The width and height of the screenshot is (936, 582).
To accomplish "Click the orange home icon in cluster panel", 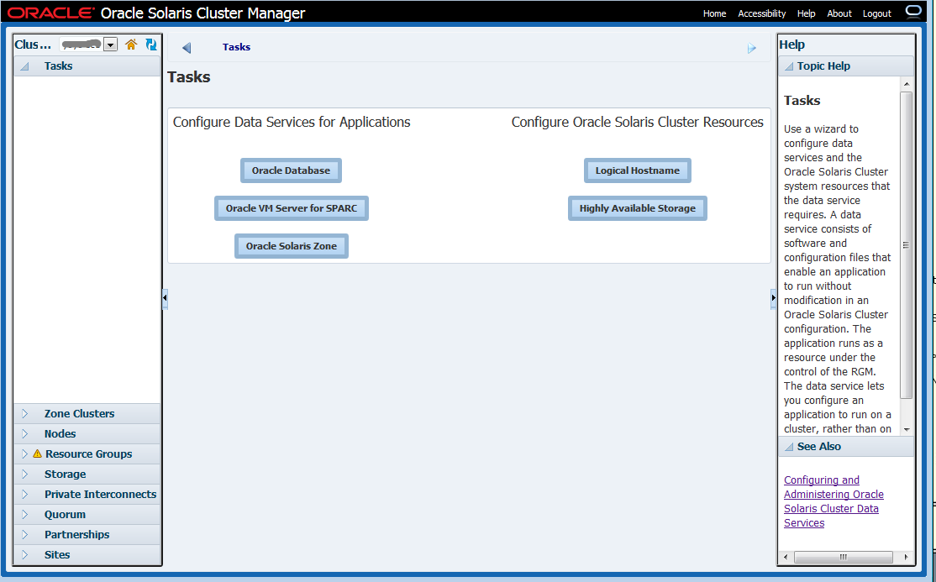I will pos(131,45).
